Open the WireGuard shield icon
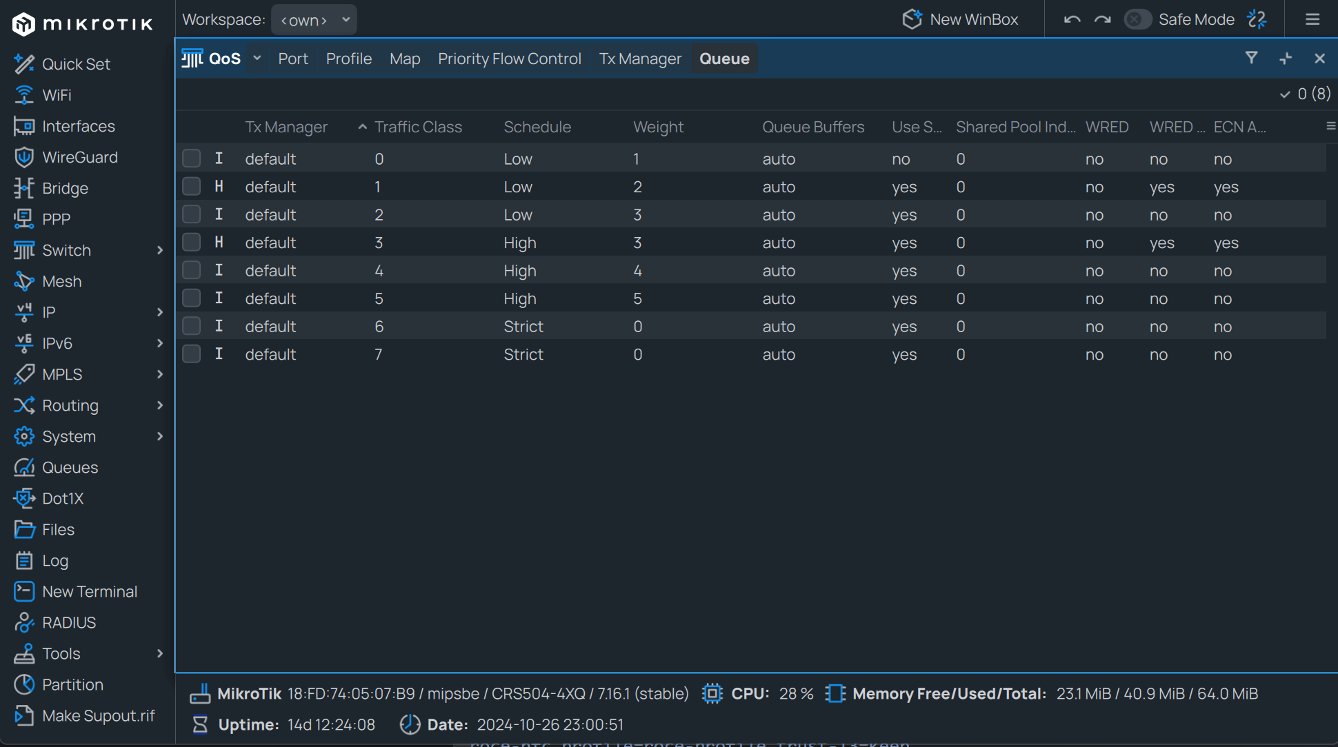 24,157
